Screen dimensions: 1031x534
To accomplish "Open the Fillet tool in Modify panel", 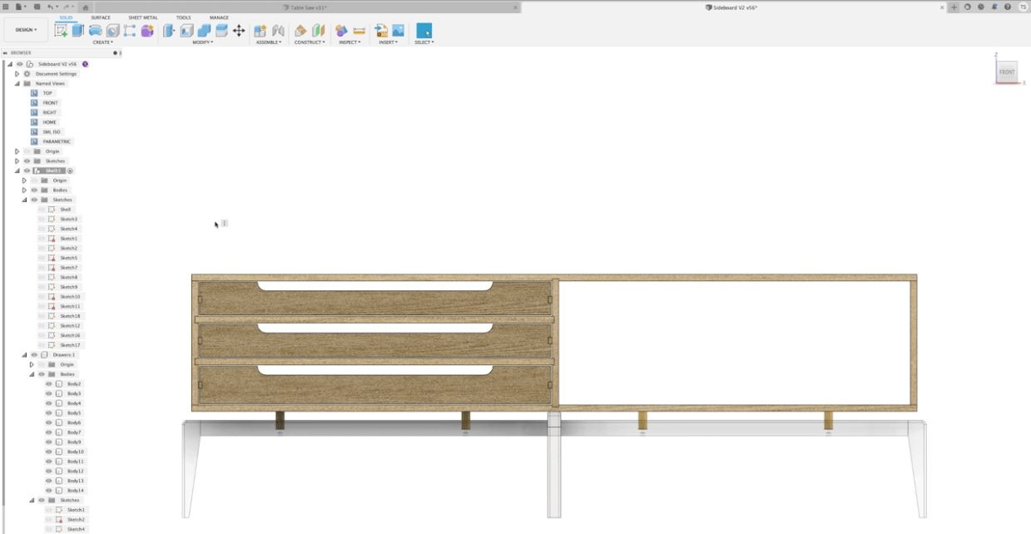I will 185,30.
